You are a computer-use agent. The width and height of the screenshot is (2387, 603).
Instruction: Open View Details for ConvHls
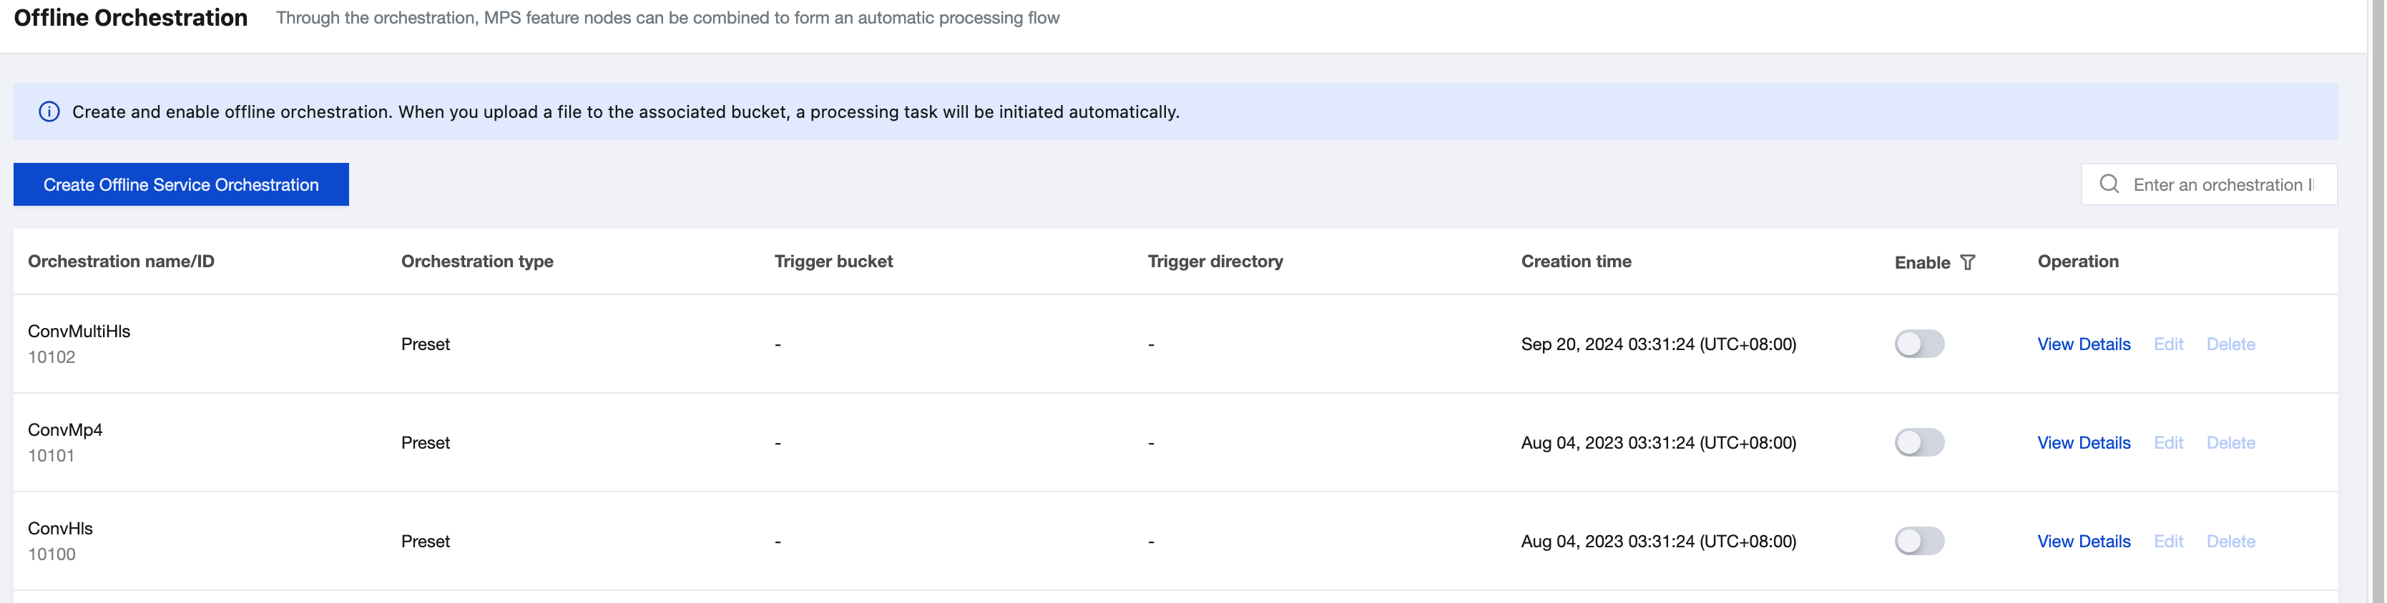2083,542
